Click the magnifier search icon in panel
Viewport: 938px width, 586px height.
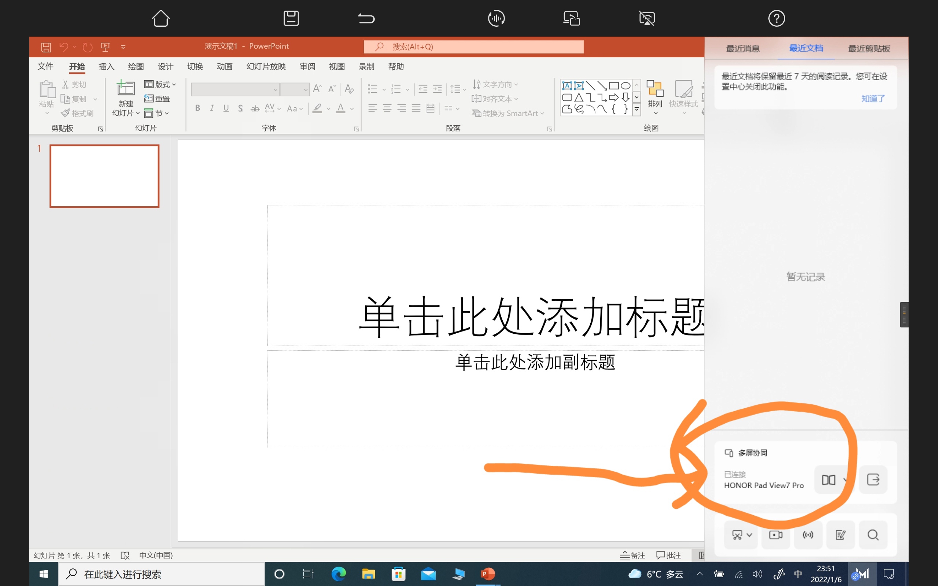(873, 535)
